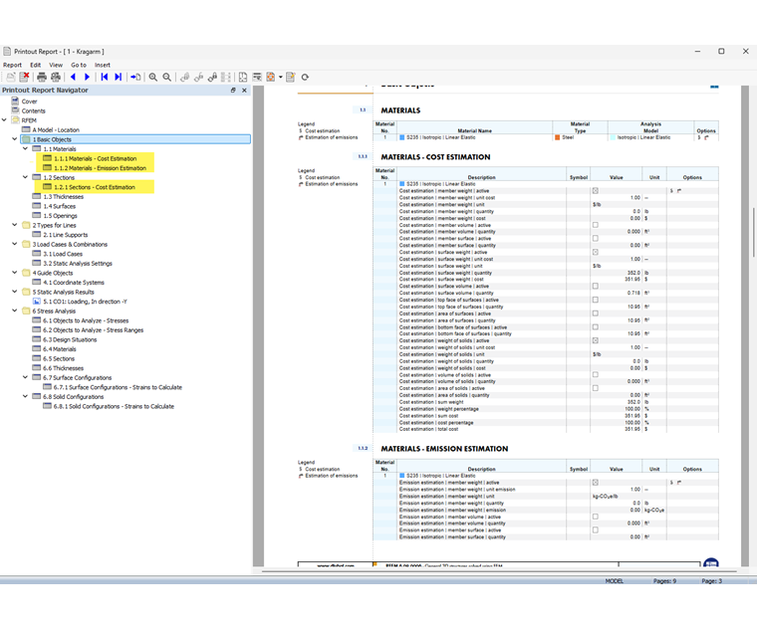Open the Go to menu
The height and width of the screenshot is (629, 757).
79,65
